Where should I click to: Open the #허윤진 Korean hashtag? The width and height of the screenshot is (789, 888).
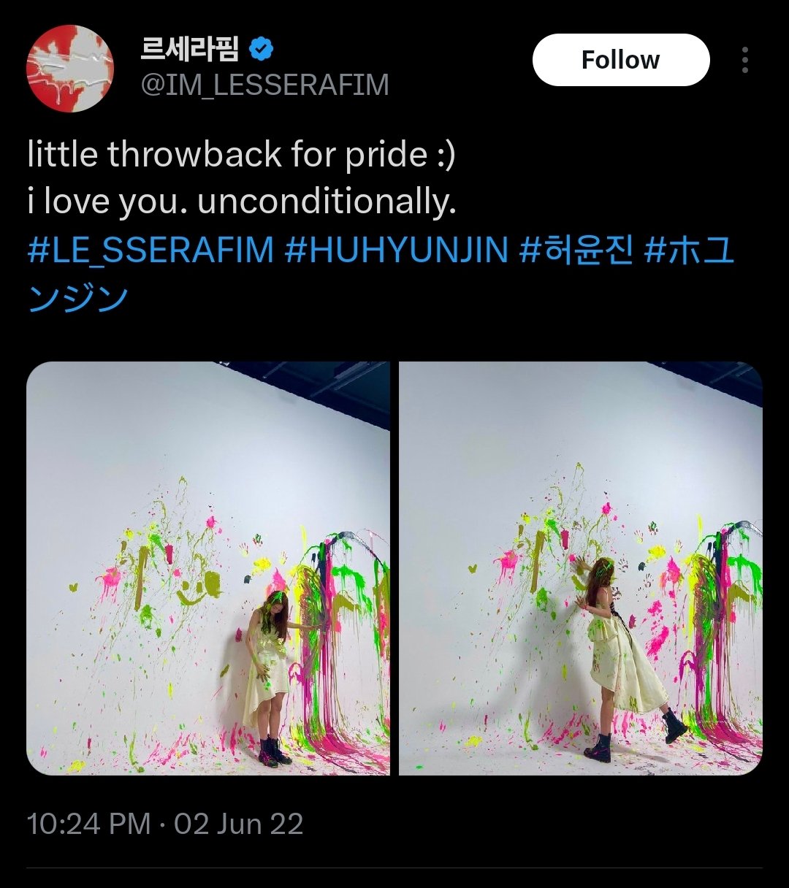tap(576, 250)
